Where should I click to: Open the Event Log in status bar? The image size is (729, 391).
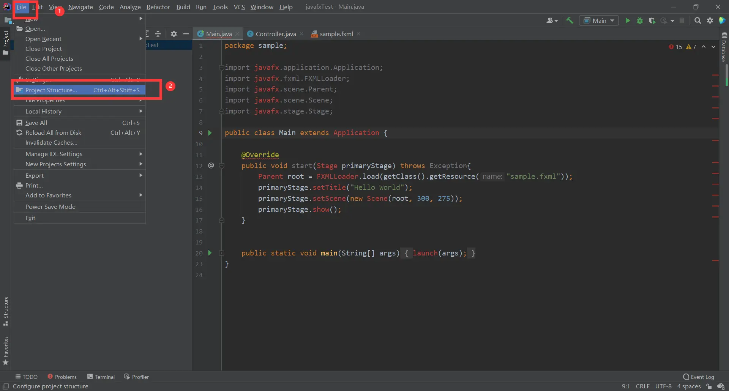click(x=699, y=377)
